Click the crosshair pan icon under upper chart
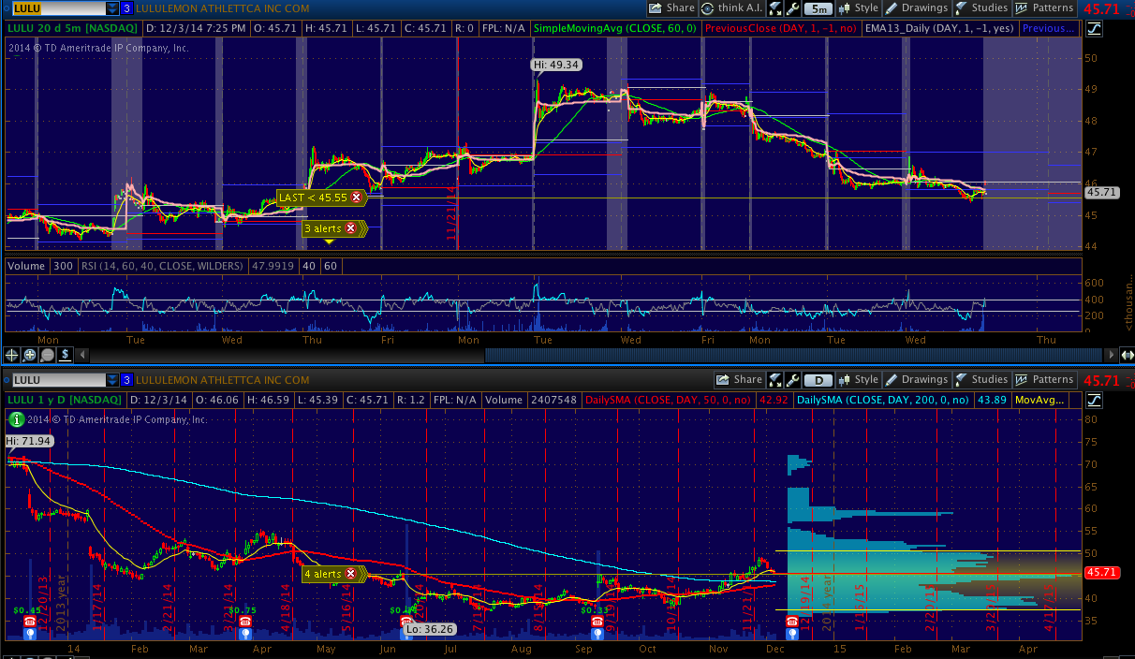The width and height of the screenshot is (1135, 659). (x=12, y=355)
